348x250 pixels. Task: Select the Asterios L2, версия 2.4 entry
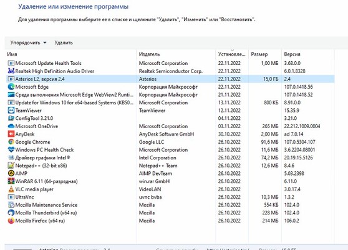click(40, 79)
